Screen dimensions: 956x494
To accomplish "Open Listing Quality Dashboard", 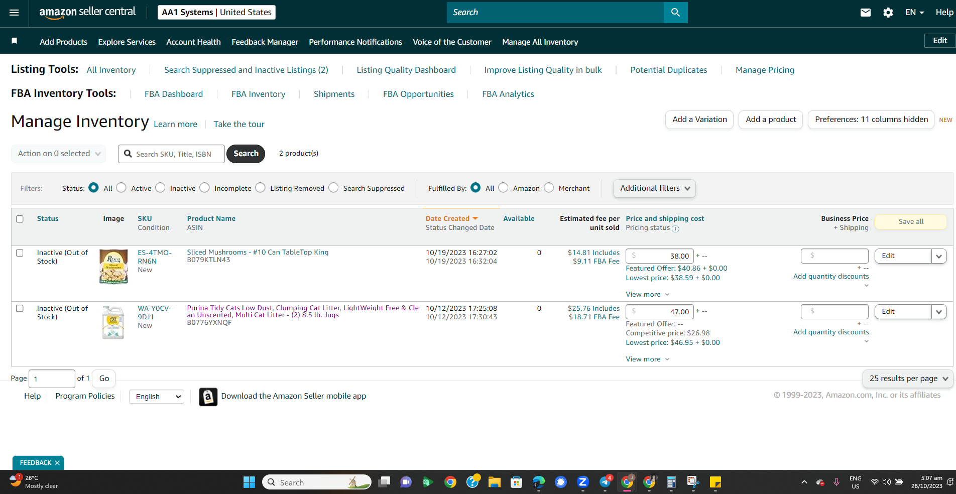I will click(x=406, y=70).
